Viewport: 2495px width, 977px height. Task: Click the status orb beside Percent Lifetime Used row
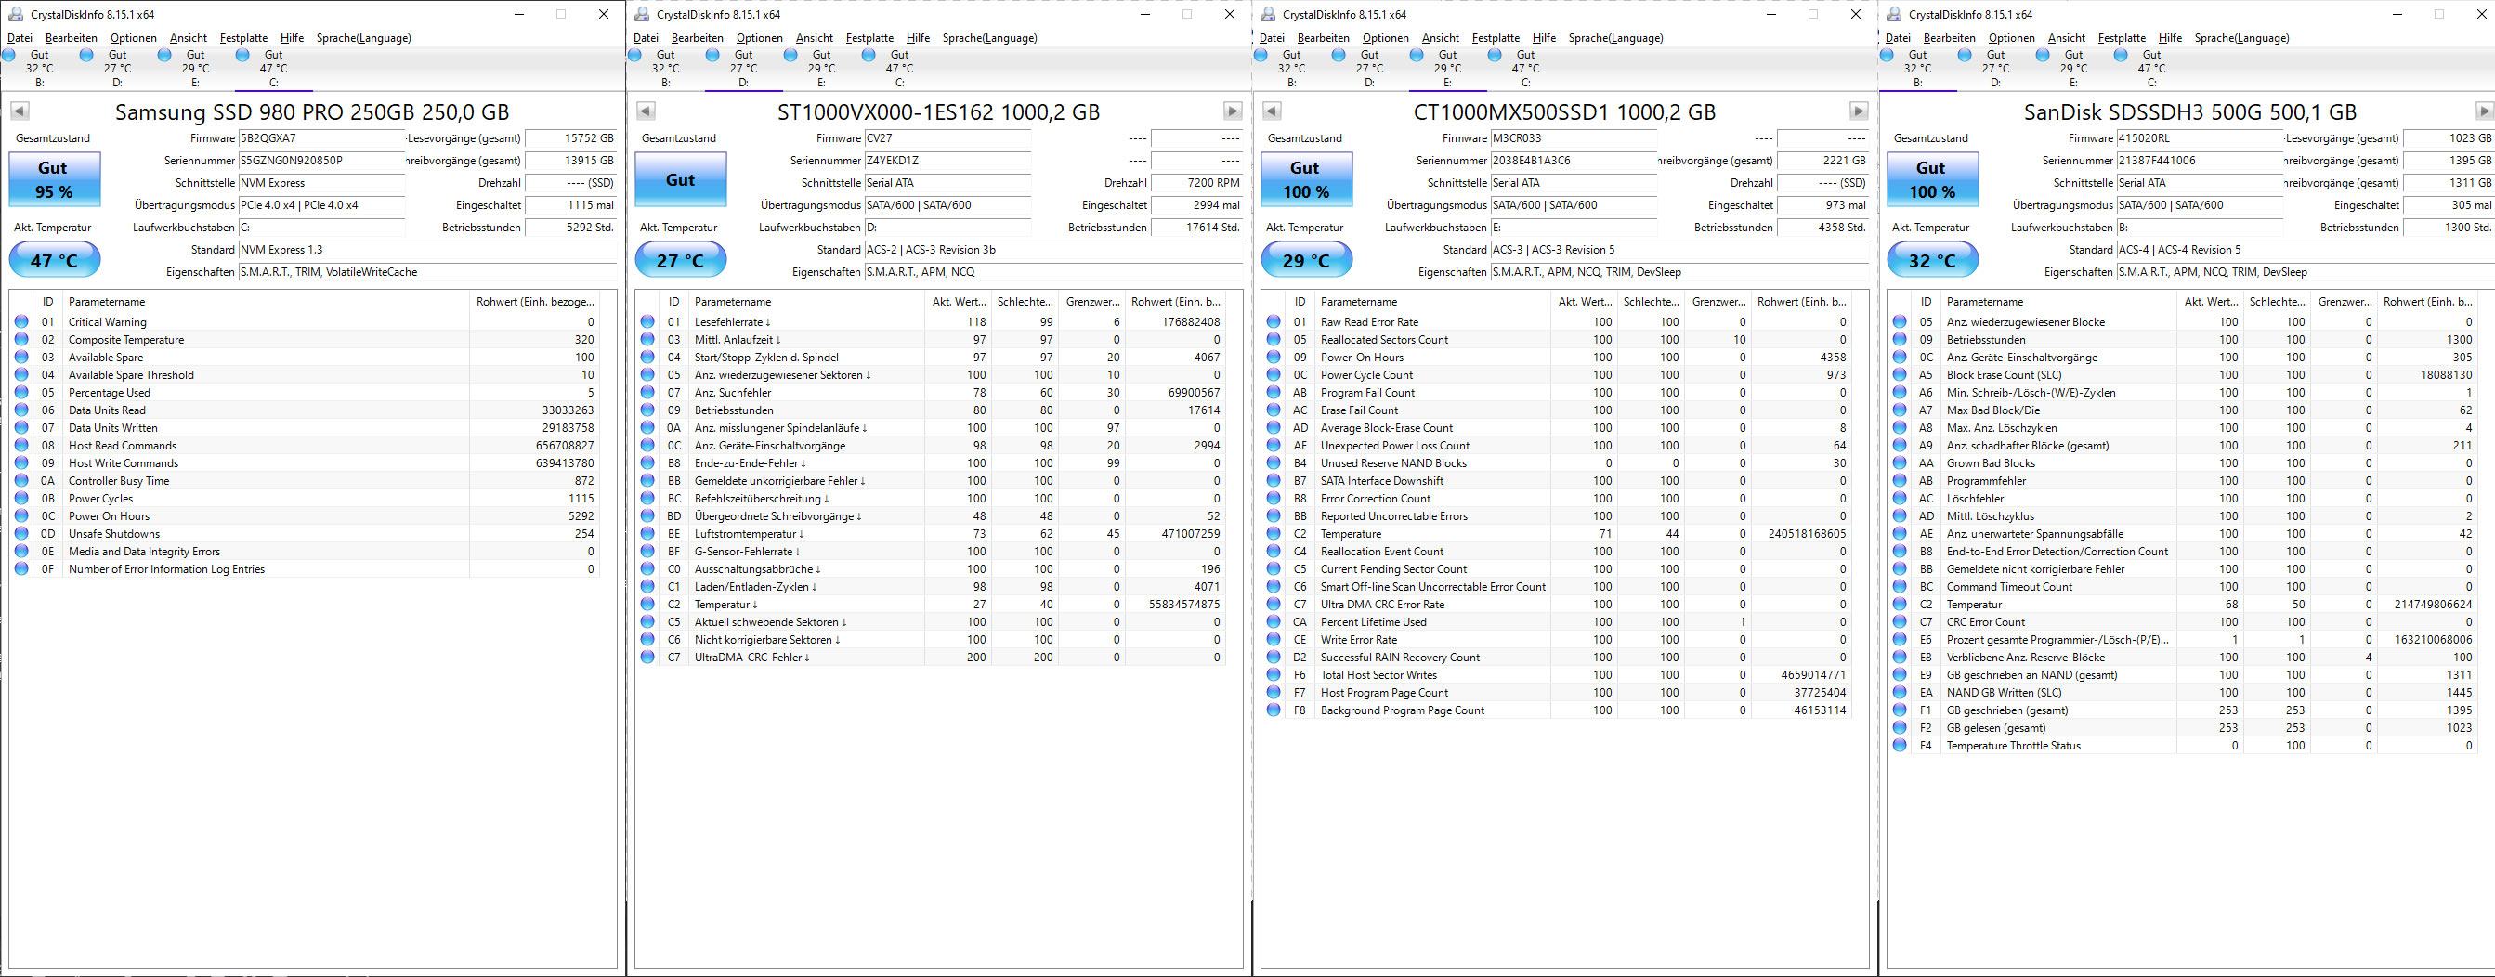click(x=1274, y=622)
